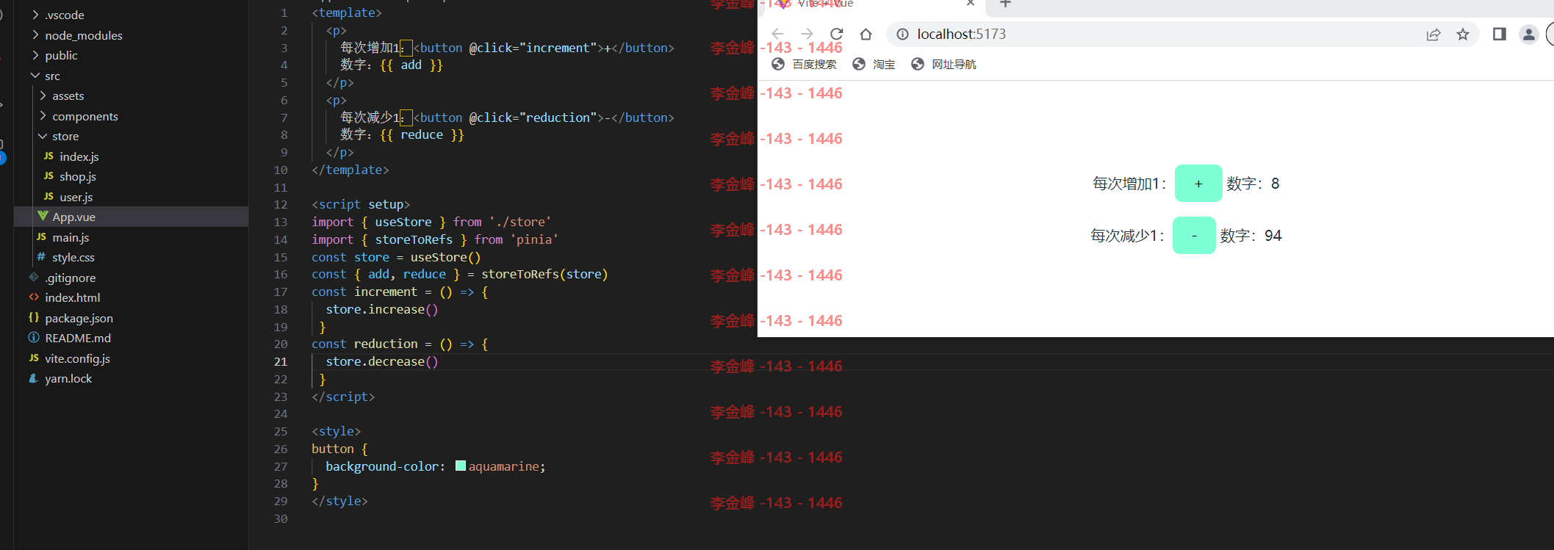Open the 百度搜索 bookmark
Image resolution: width=1554 pixels, height=550 pixels.
tap(805, 65)
